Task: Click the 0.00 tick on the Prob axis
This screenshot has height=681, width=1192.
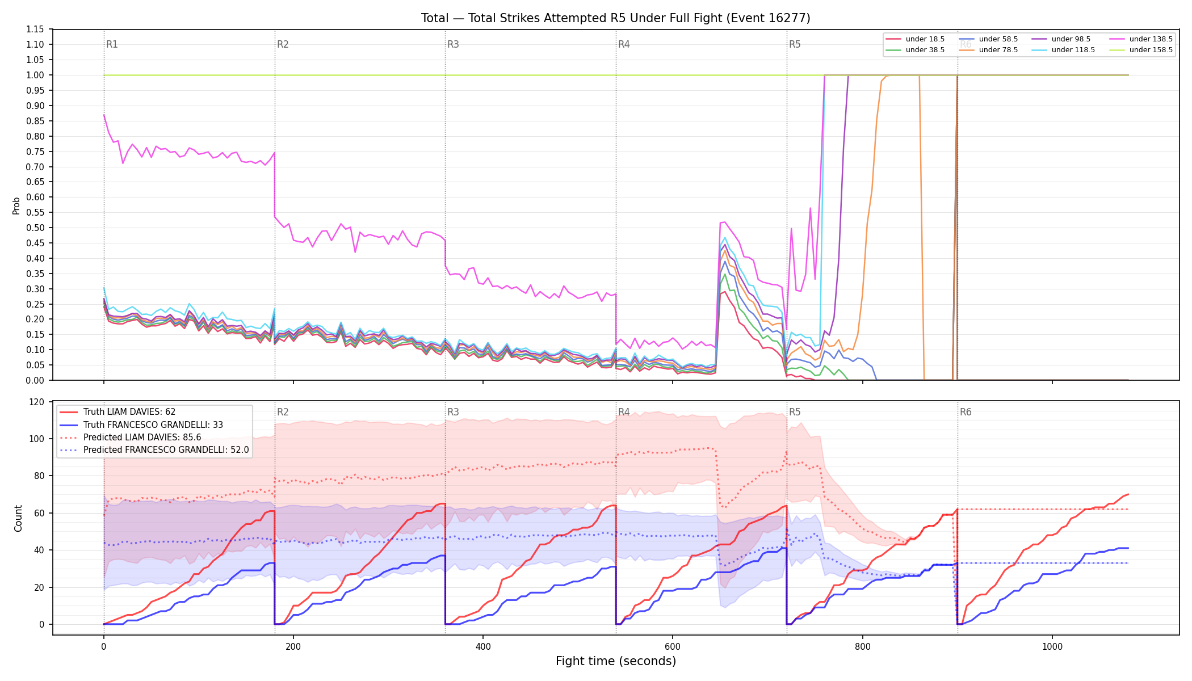Action: [35, 380]
